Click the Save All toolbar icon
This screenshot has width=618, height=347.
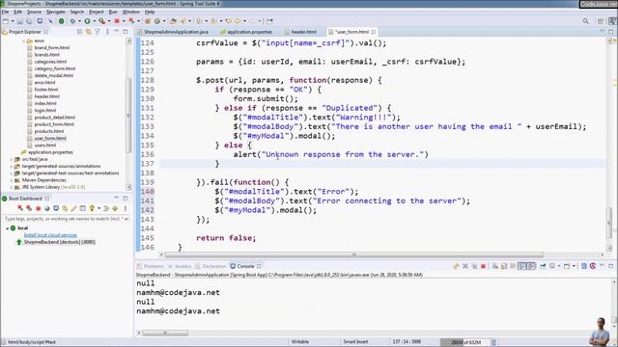point(29,21)
